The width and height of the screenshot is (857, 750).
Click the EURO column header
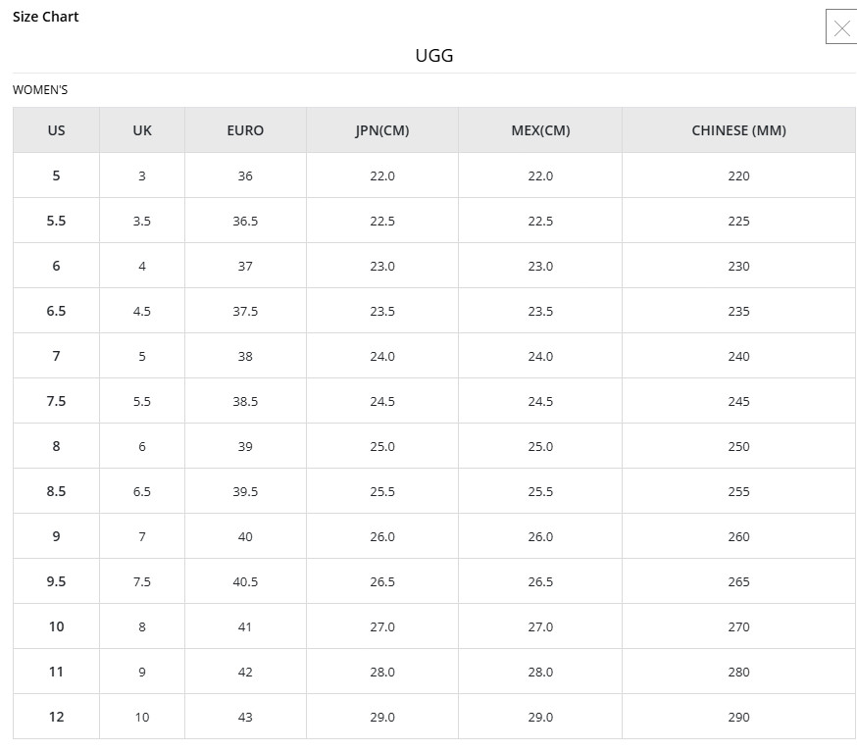tap(245, 130)
